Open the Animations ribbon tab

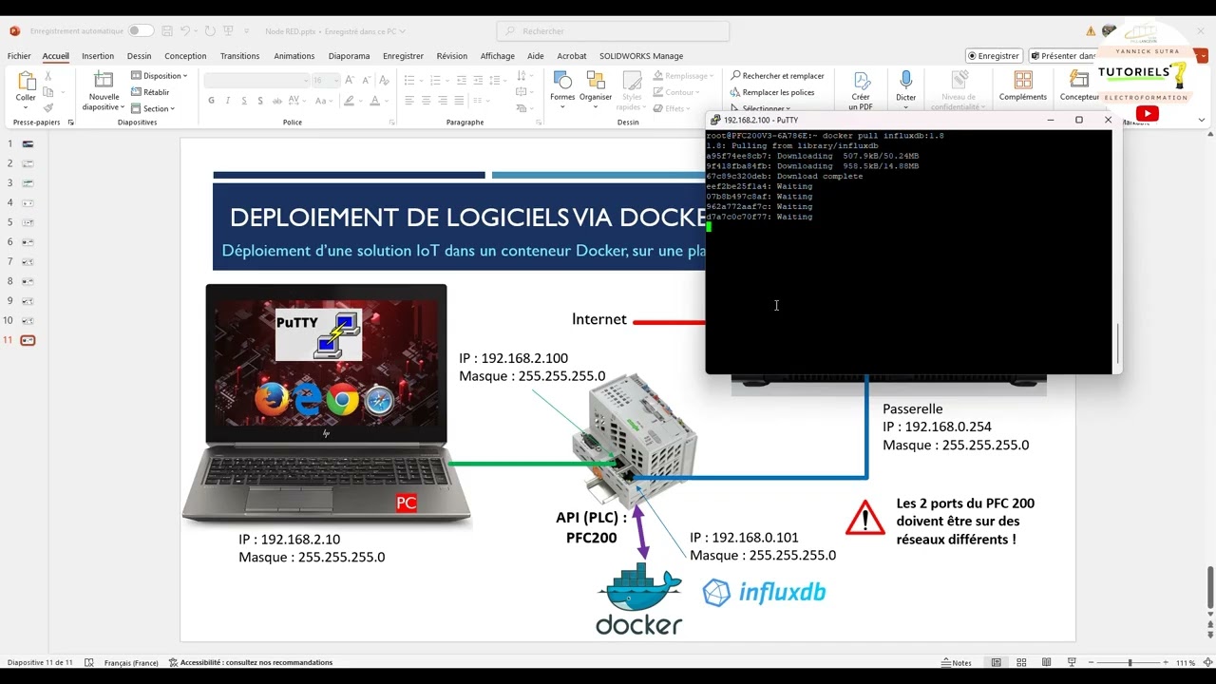[294, 56]
